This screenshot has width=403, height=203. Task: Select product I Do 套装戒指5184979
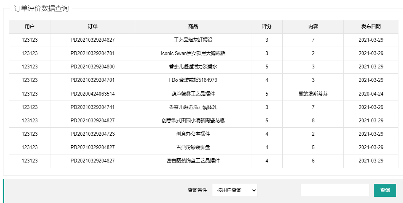coord(193,80)
